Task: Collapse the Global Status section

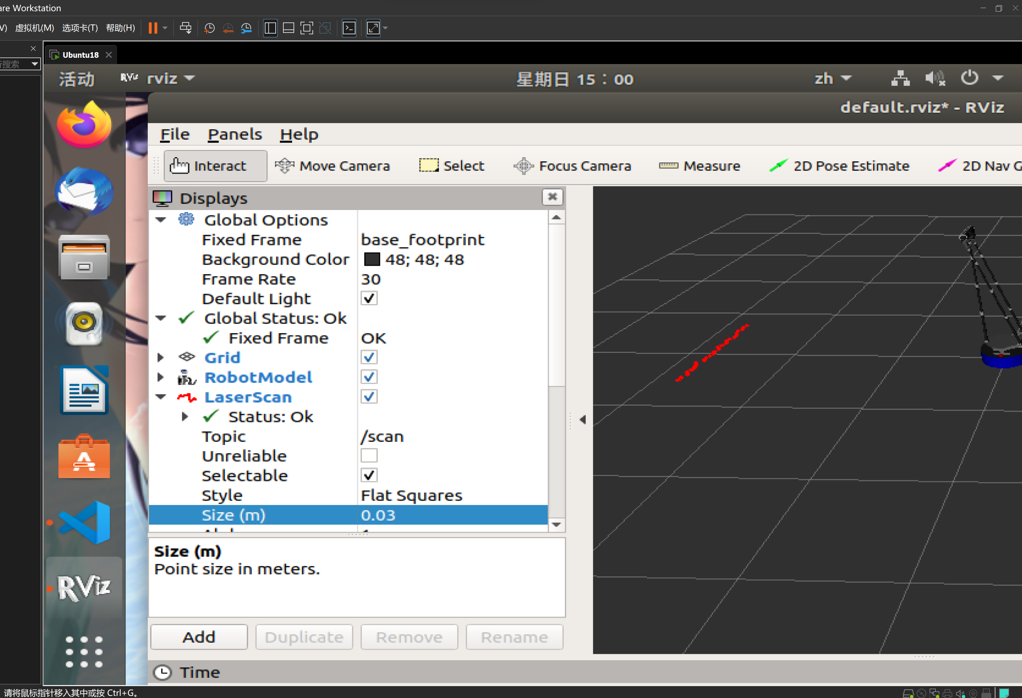Action: tap(161, 318)
